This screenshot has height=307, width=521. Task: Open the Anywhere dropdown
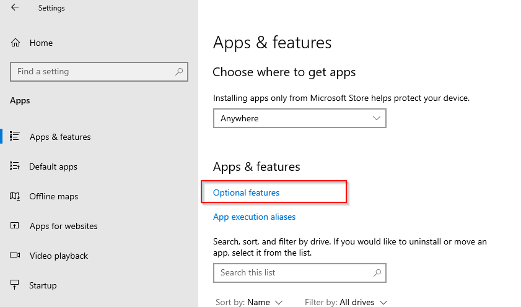pyautogui.click(x=299, y=118)
